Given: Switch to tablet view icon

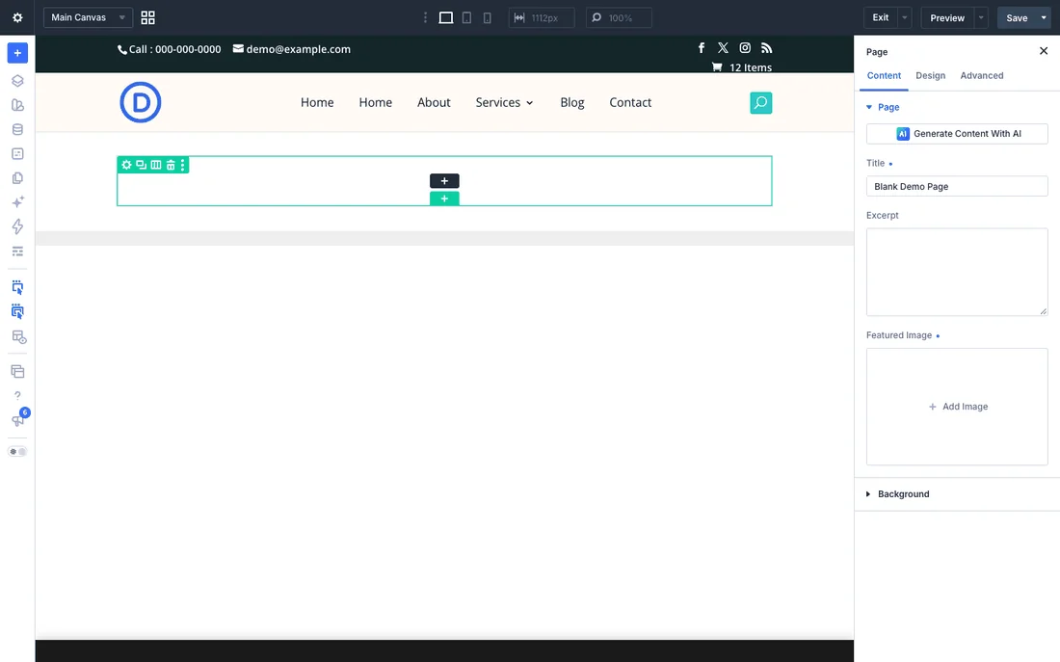Looking at the screenshot, I should (x=466, y=17).
